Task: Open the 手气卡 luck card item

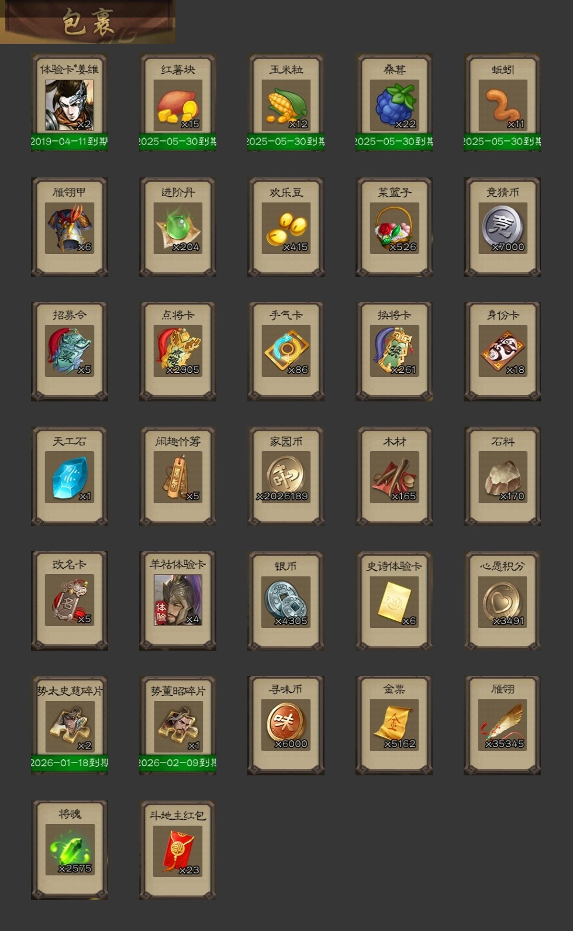Action: (286, 351)
